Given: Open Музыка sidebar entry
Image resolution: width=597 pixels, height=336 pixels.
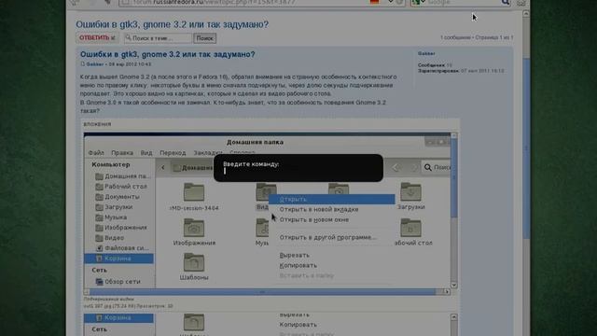Looking at the screenshot, I should click(111, 217).
